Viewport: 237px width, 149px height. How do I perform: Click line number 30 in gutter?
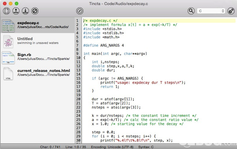78,140
